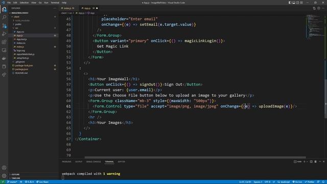
Task: Open notifications bell in status bar
Action: (x=323, y=182)
